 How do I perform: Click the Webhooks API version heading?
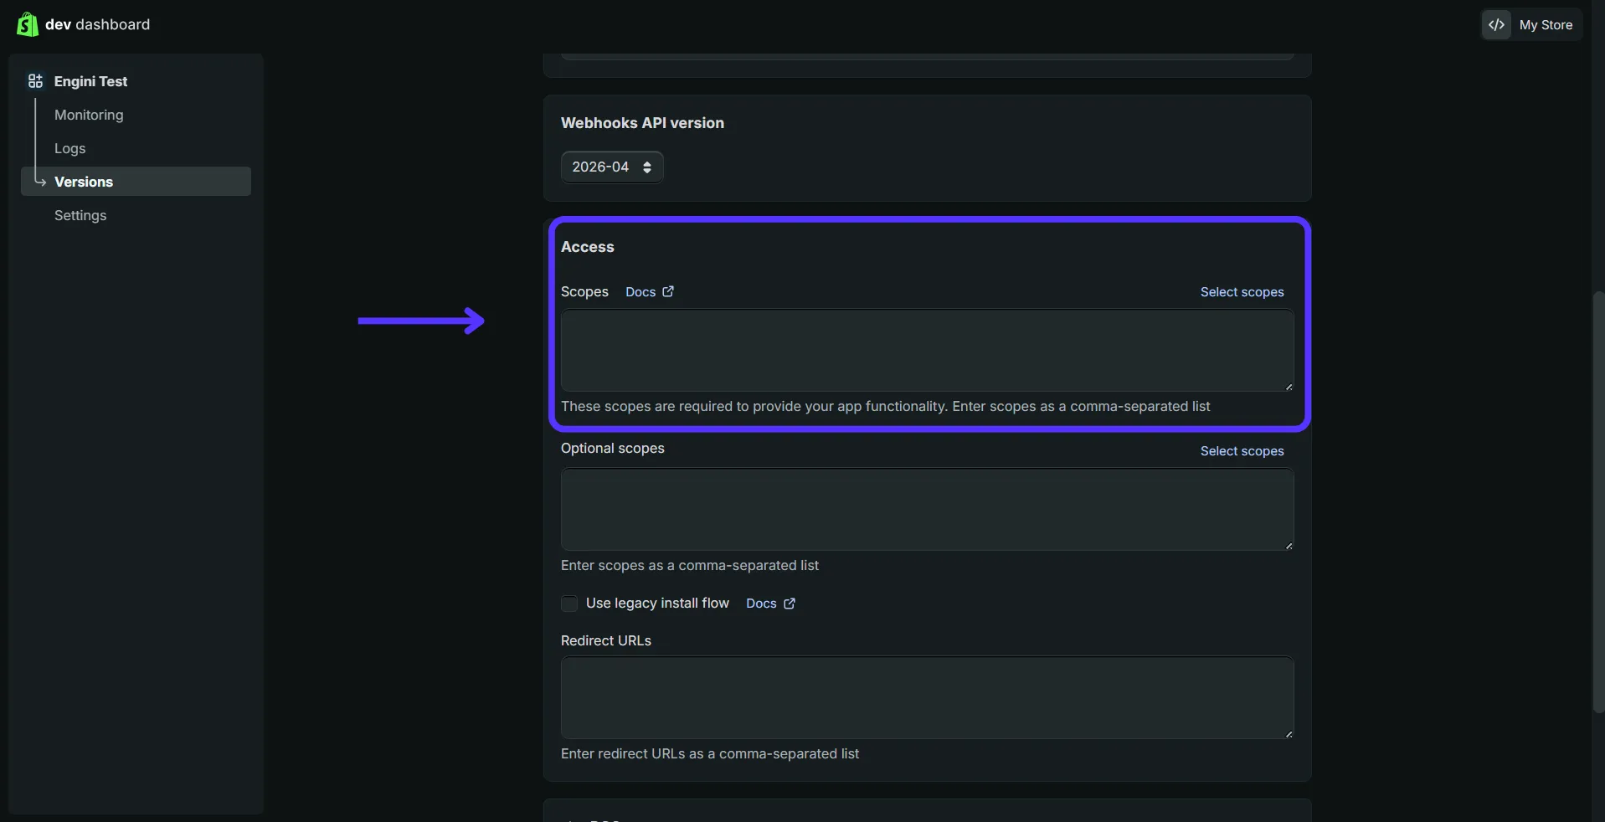pos(642,123)
